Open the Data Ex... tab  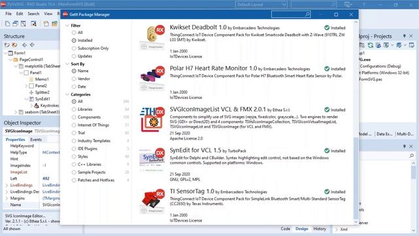(384, 134)
